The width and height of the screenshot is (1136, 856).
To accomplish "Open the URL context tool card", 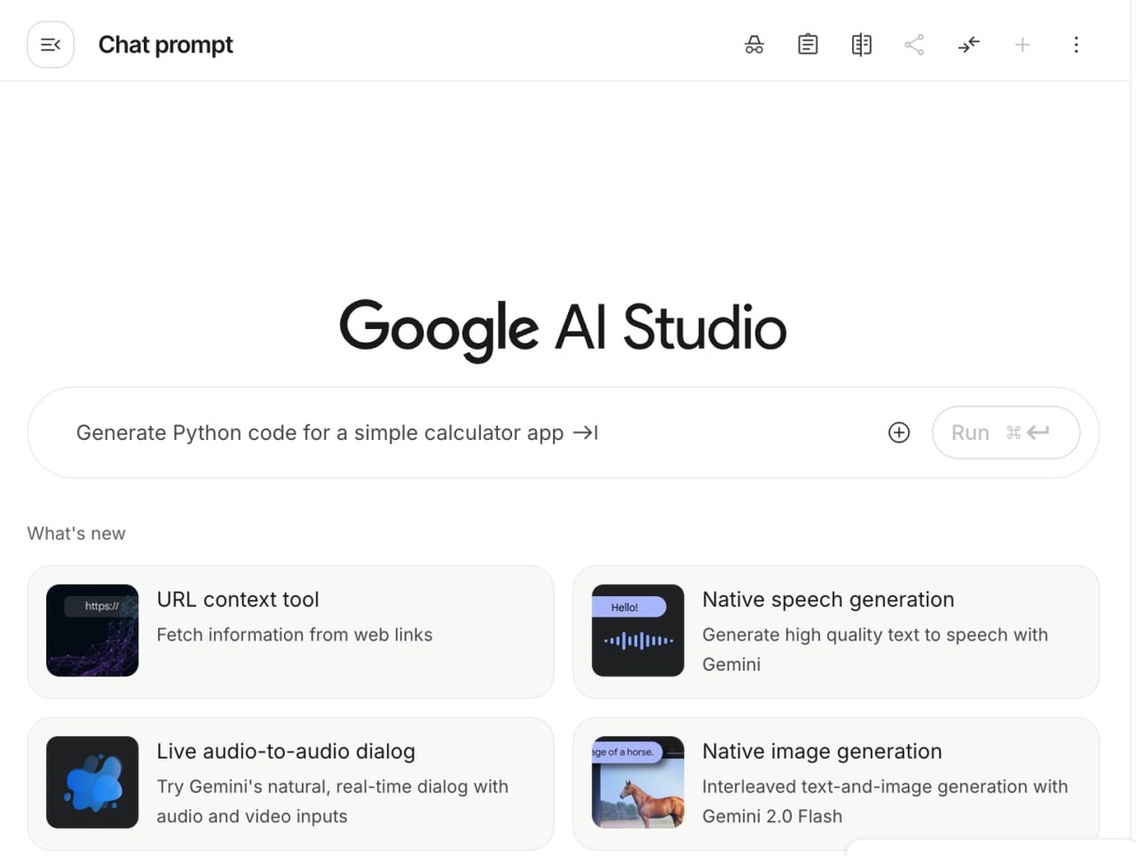I will (x=291, y=631).
